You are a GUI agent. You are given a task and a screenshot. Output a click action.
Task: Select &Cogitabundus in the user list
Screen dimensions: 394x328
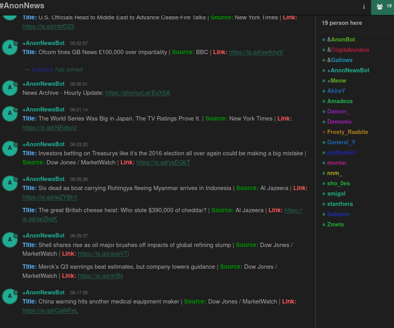(348, 50)
